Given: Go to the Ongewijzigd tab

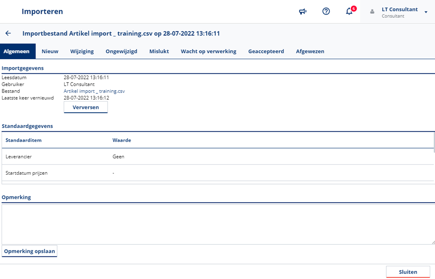Looking at the screenshot, I should [121, 52].
